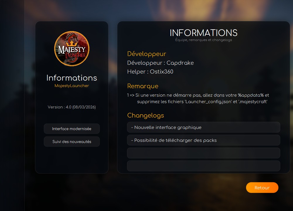Click the INFORMATIONS page header
The image size is (293, 211).
pyautogui.click(x=203, y=33)
